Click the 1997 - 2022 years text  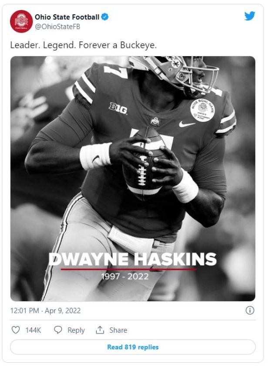point(125,276)
